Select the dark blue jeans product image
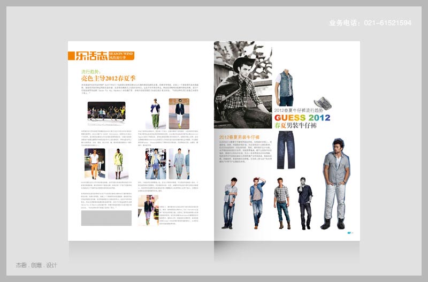This screenshot has width=428, height=282. 286,150
